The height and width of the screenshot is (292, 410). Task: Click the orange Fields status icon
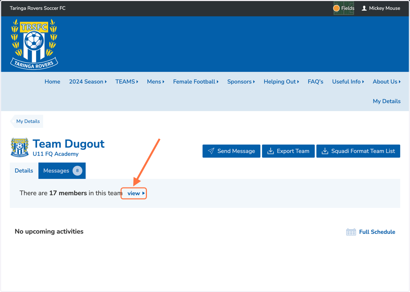tap(336, 8)
